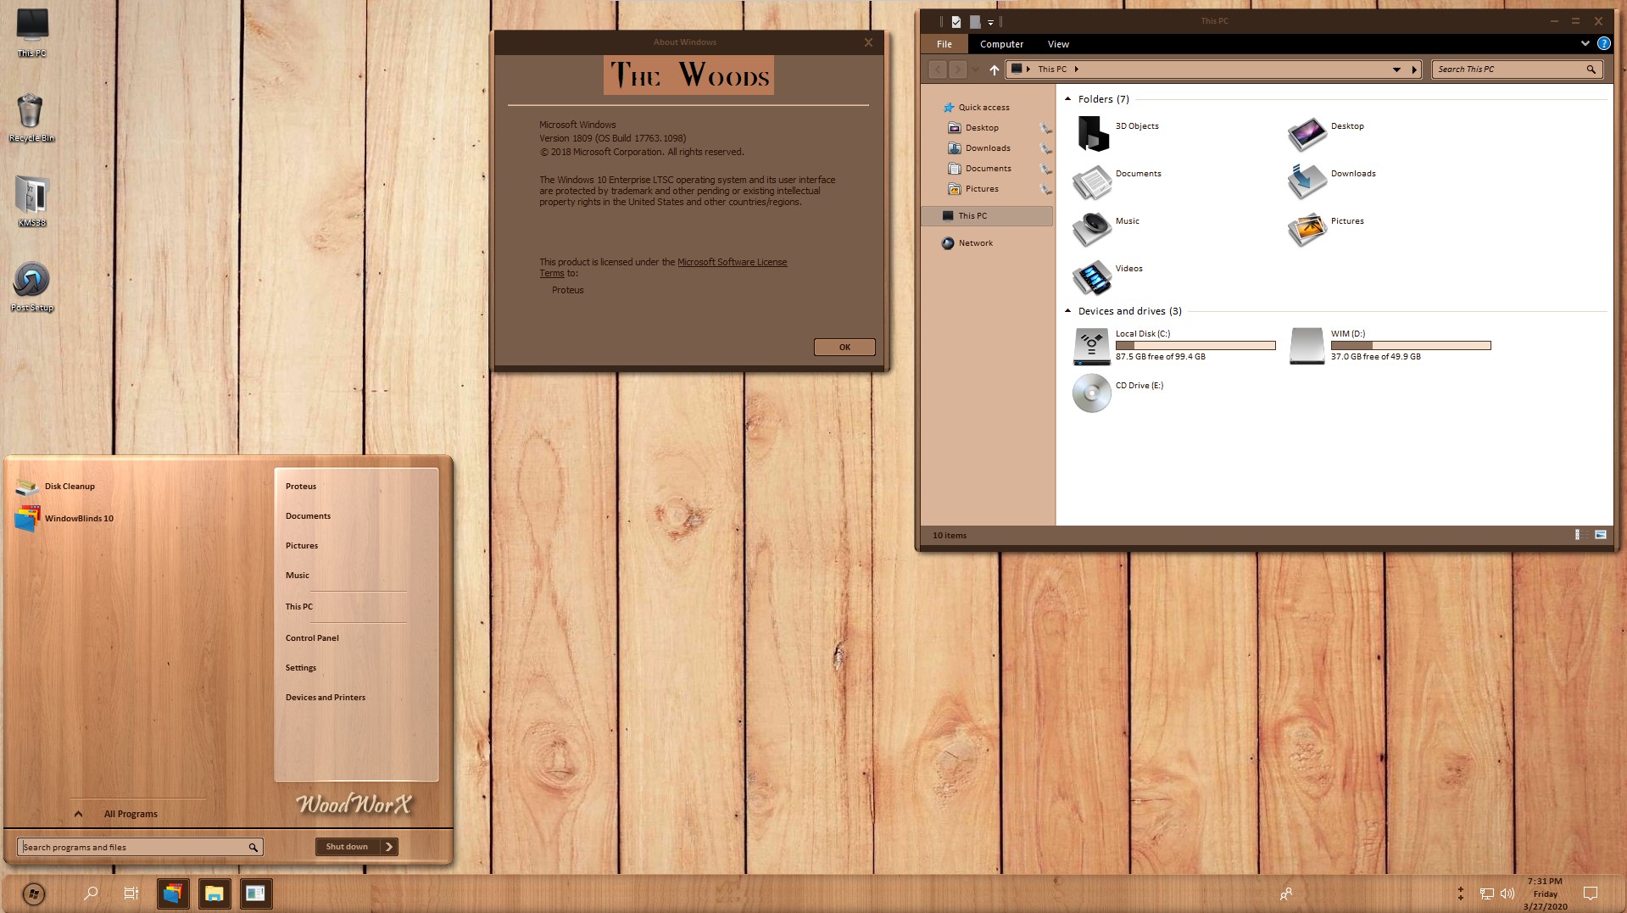Open Shut down options arrow
1627x913 pixels.
pyautogui.click(x=389, y=847)
